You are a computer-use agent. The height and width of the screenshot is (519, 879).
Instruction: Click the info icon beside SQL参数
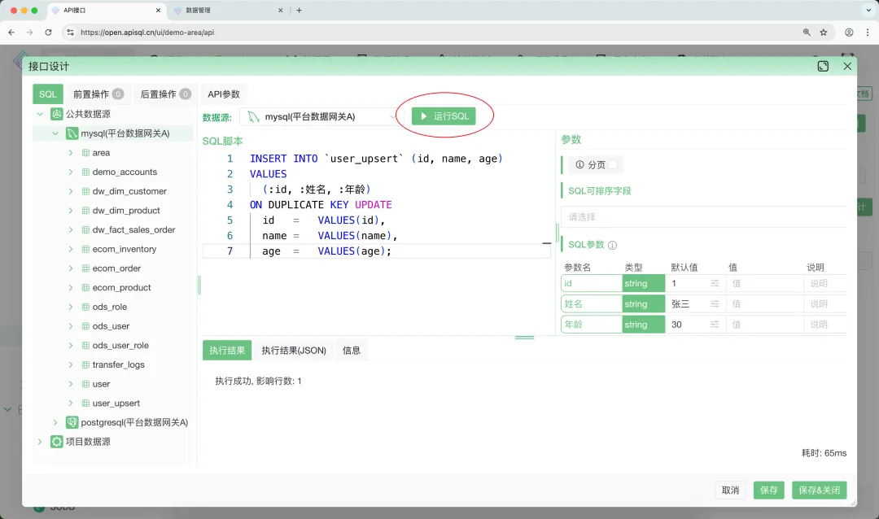tap(613, 245)
